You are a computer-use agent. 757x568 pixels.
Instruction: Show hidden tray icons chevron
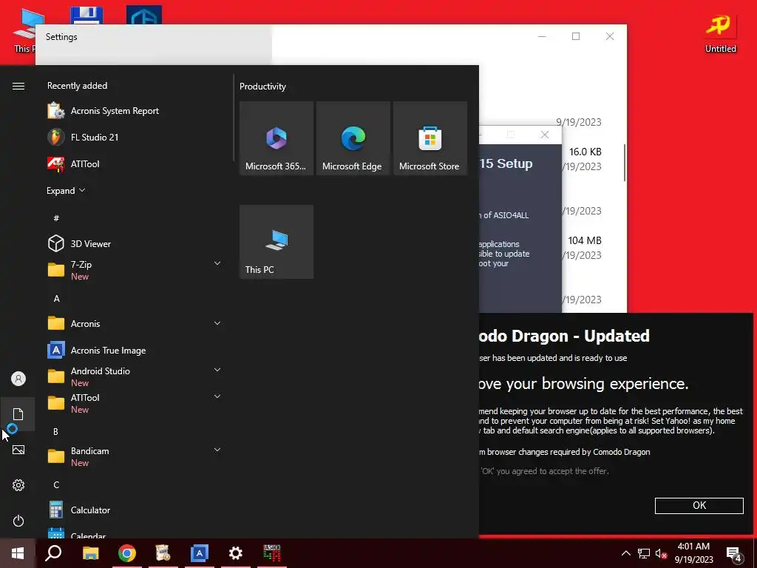[x=625, y=553]
